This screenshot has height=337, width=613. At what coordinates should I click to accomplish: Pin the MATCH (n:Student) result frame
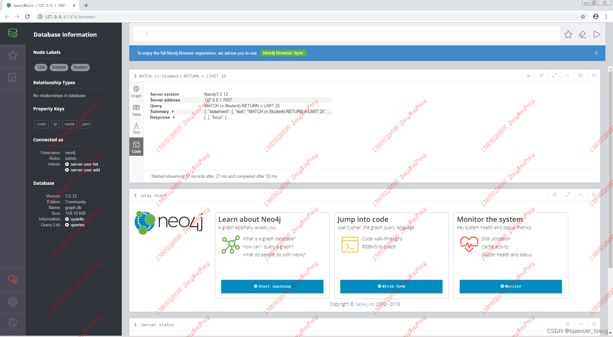click(541, 76)
